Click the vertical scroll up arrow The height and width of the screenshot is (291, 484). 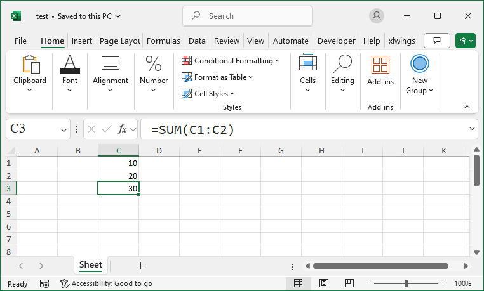click(476, 149)
